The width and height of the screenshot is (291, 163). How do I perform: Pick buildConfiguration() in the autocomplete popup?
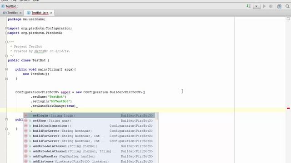click(x=89, y=126)
